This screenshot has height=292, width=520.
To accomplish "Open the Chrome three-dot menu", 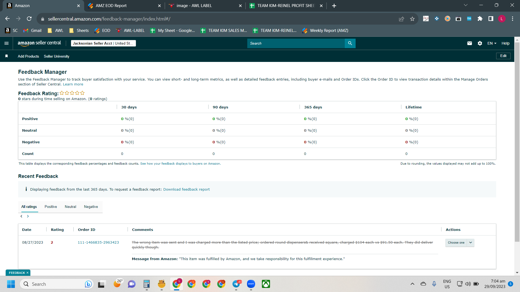I will [512, 19].
